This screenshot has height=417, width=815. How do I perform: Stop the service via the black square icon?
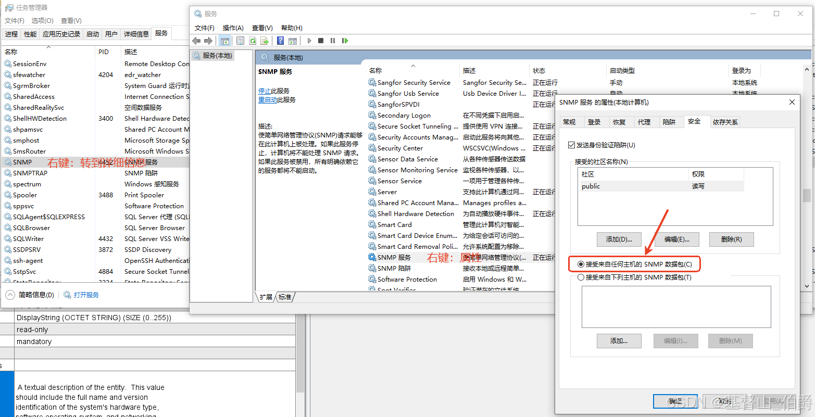320,41
